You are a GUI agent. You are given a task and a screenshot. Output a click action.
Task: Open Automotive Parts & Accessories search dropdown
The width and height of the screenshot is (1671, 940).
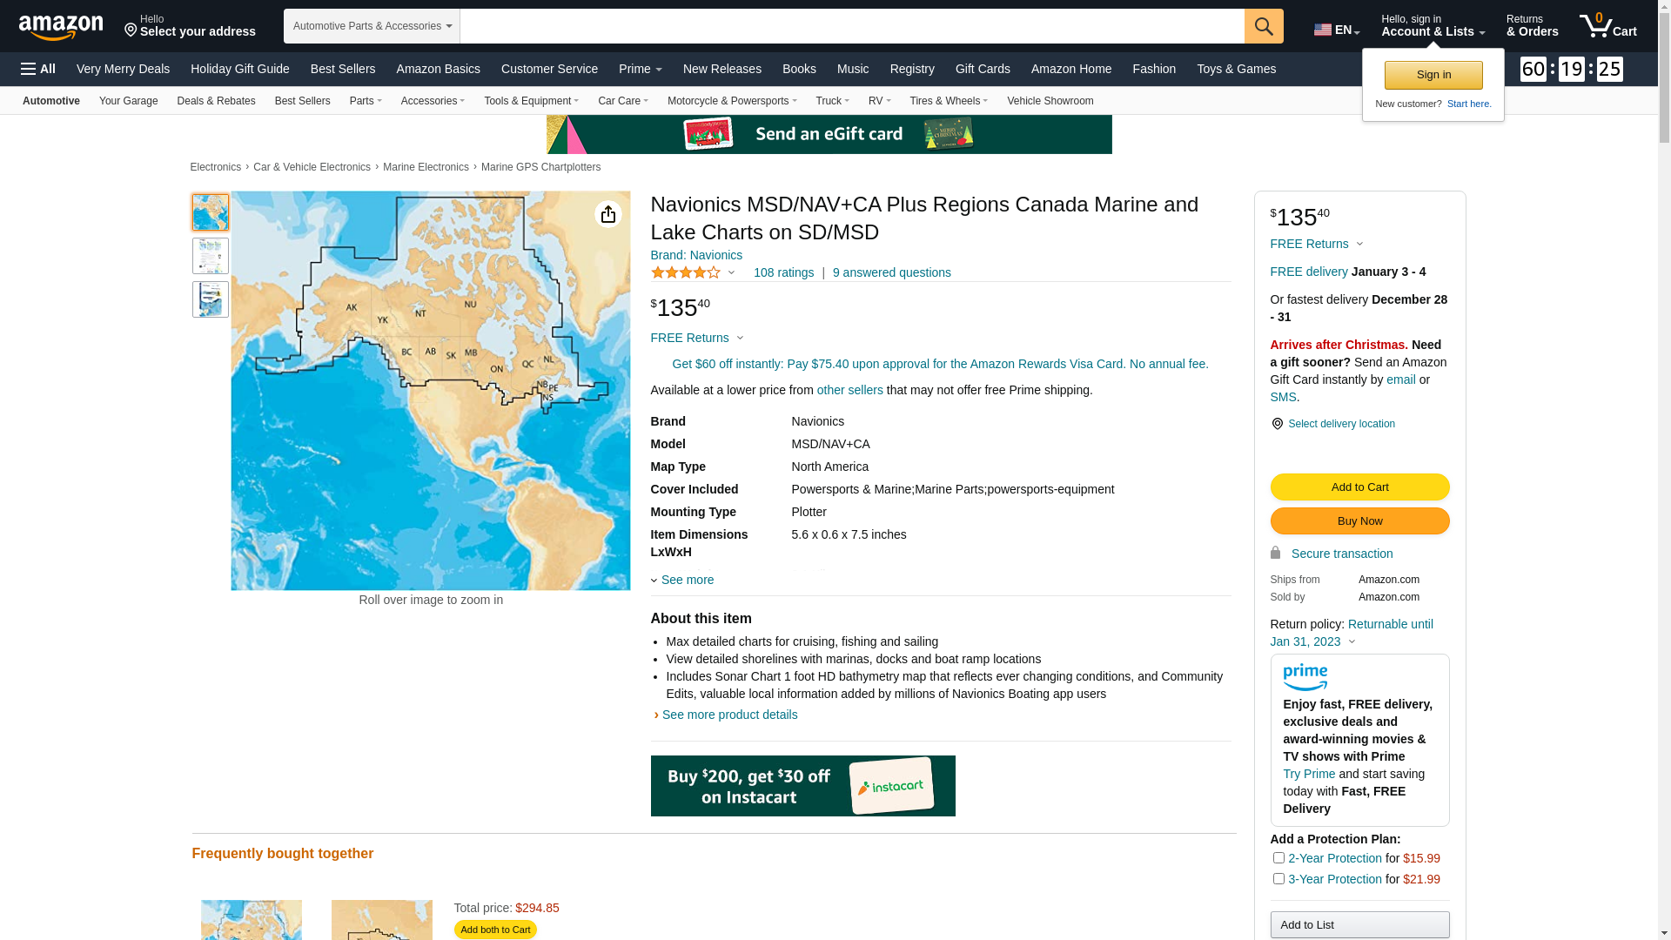pyautogui.click(x=372, y=26)
